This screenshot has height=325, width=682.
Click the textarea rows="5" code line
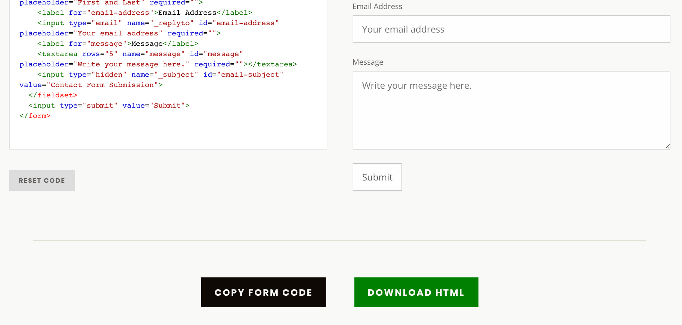[140, 54]
